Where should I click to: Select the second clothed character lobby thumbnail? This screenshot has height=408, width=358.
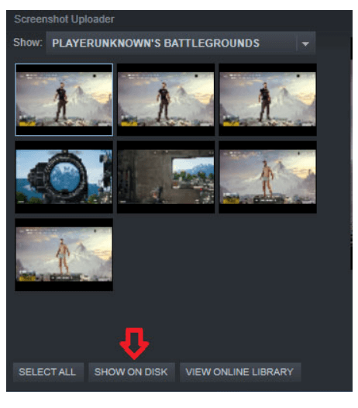click(x=166, y=99)
